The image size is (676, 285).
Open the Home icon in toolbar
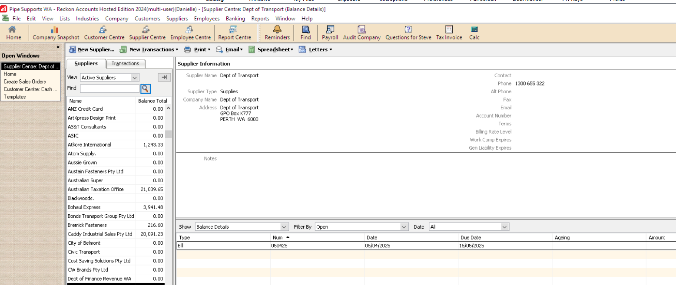point(13,33)
